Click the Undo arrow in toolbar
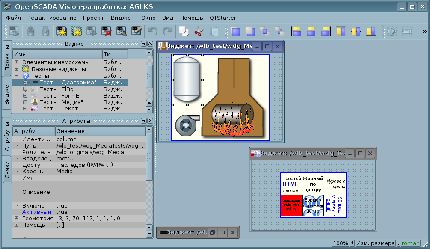The width and height of the screenshot is (430, 249). pyautogui.click(x=153, y=31)
